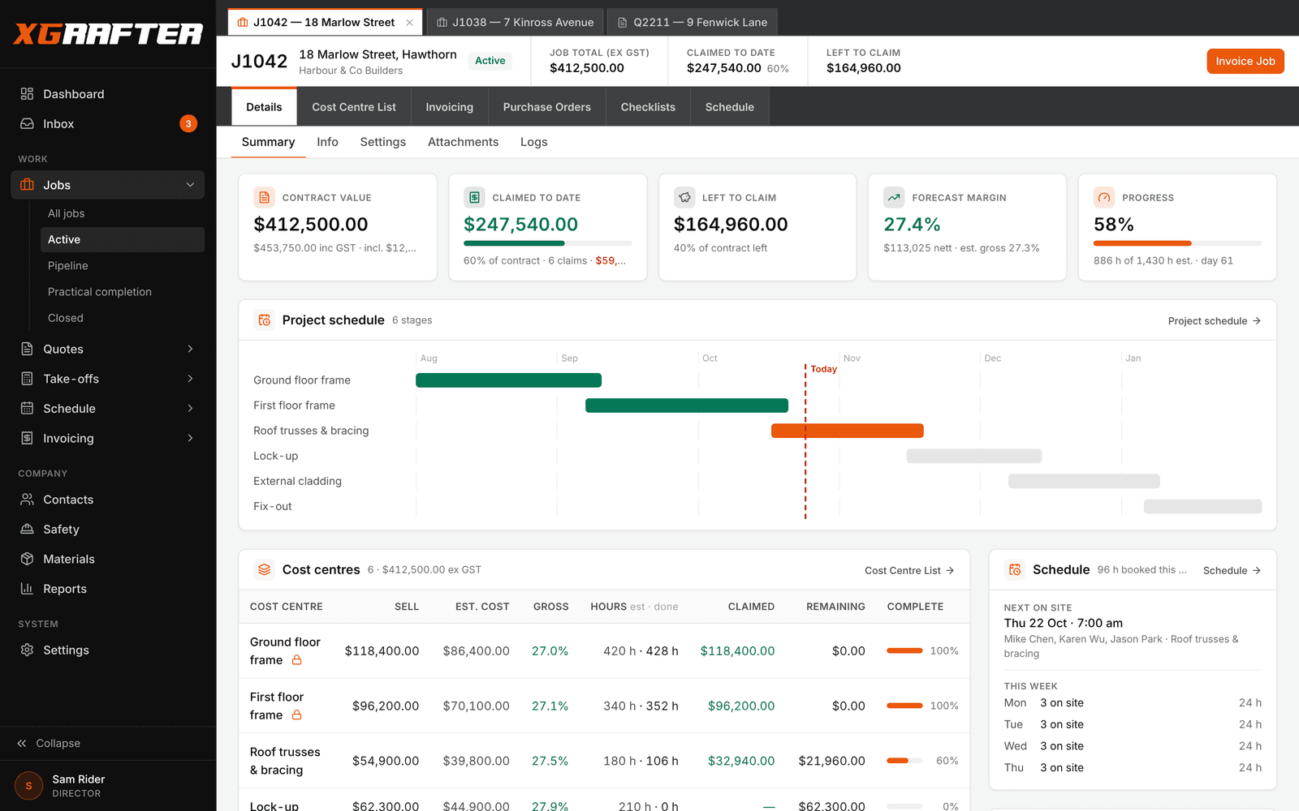Close the J1042 Marlow Street tab
The image size is (1299, 811).
(x=409, y=23)
